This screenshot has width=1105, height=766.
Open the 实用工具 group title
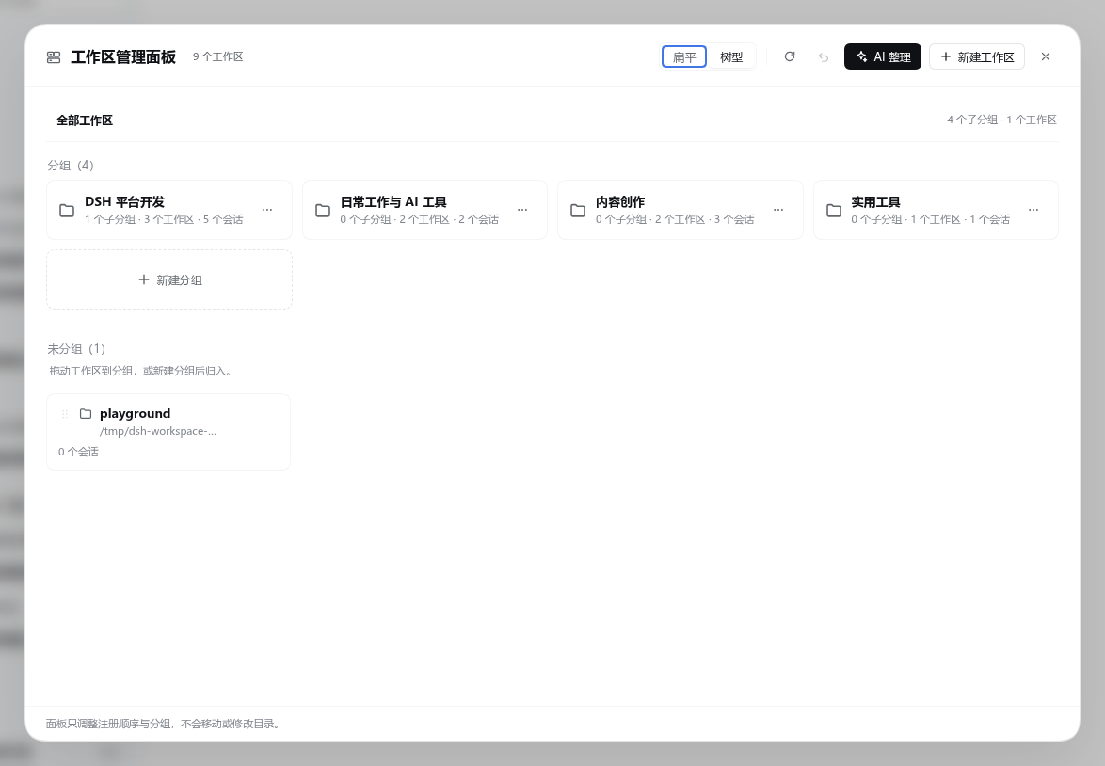coord(875,202)
